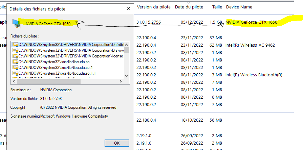The height and width of the screenshot is (150, 303).
Task: Click file icon beside libcuda.so.1.1
Action: click(x=15, y=73)
